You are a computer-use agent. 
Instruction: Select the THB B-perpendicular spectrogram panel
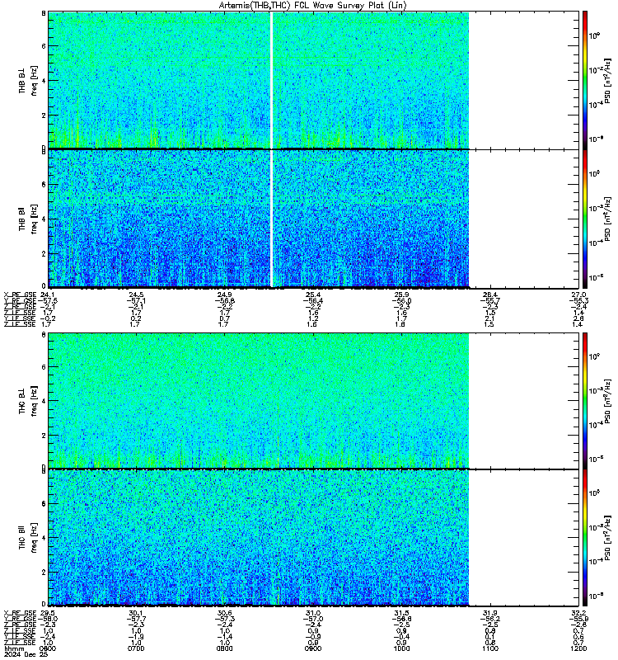313,79
